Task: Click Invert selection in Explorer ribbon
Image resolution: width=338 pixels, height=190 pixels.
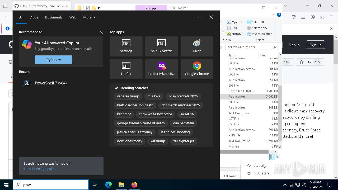Action: [260, 34]
